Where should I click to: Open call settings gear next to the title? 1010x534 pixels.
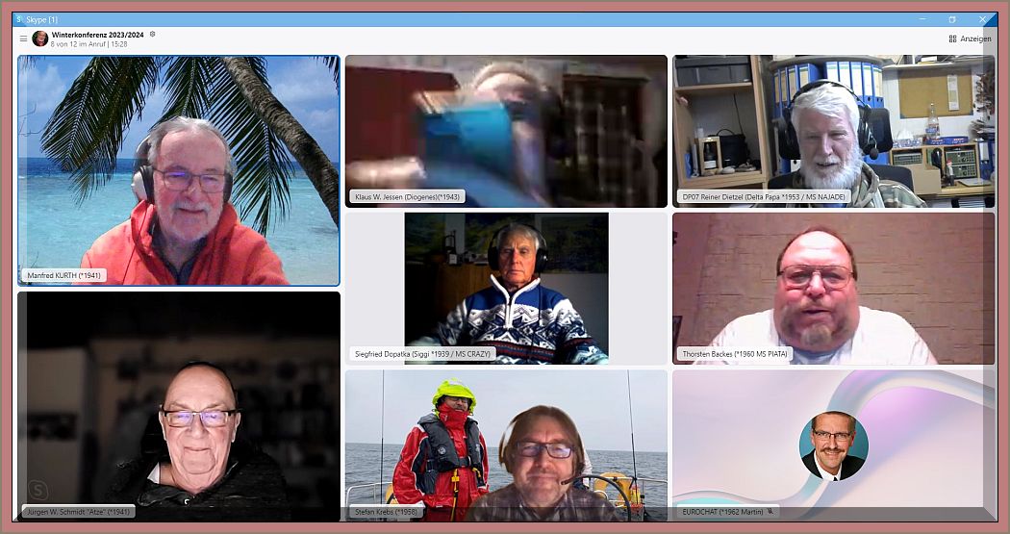[152, 34]
